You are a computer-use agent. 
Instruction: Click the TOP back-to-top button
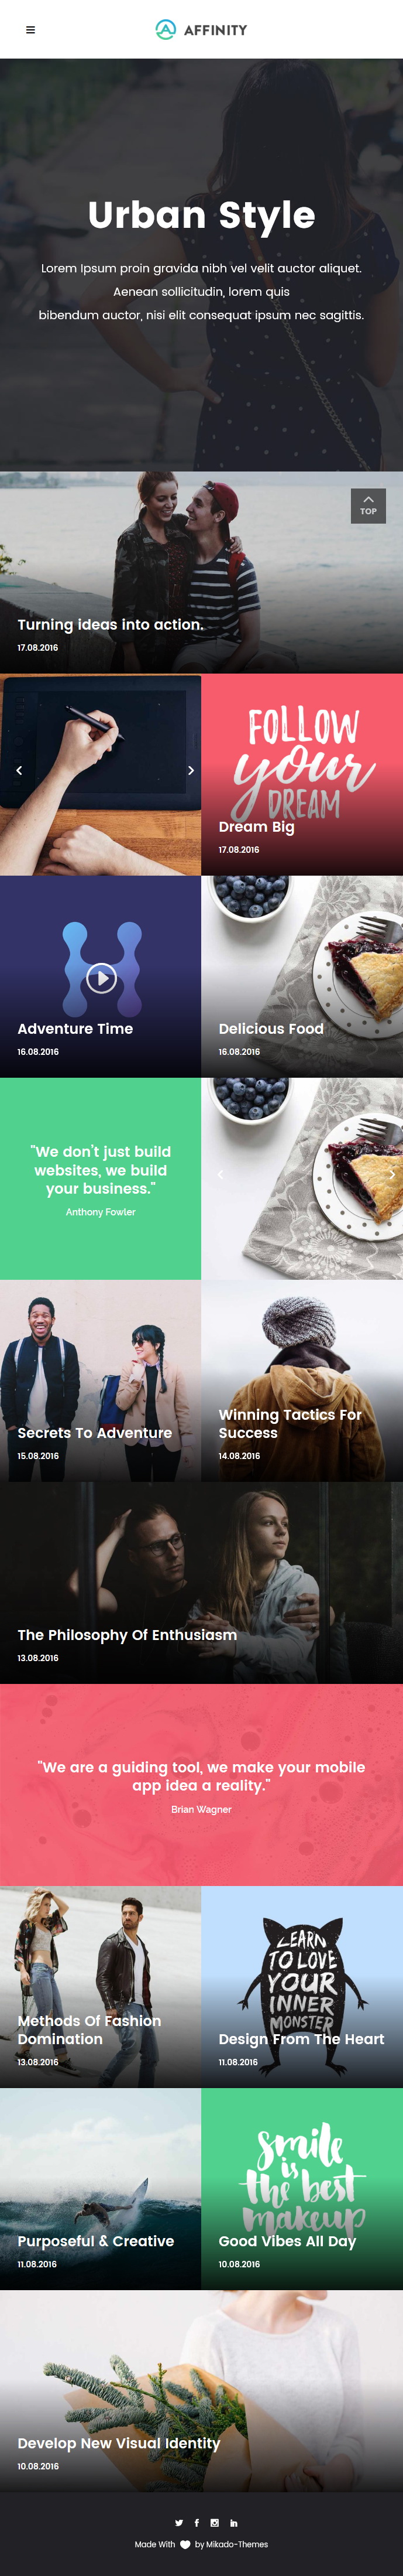pos(368,506)
